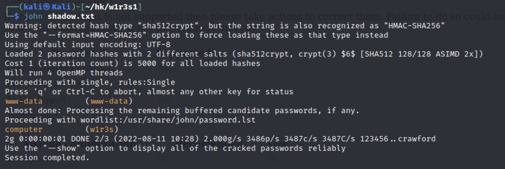Click the (www-data) username in parentheses
505x169 pixels.
[109, 101]
